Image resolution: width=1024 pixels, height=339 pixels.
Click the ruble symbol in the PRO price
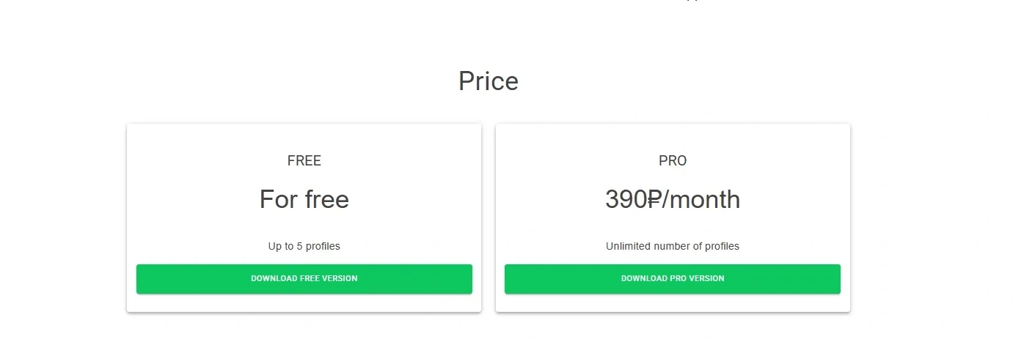pyautogui.click(x=655, y=200)
